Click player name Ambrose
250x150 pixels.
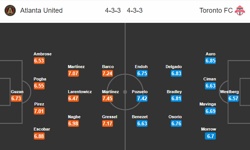pos(42,54)
